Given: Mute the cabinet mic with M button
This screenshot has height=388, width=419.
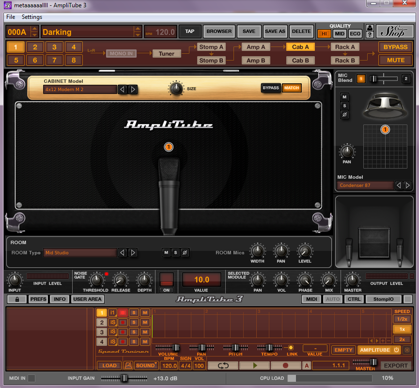Looking at the screenshot, I should [344, 97].
